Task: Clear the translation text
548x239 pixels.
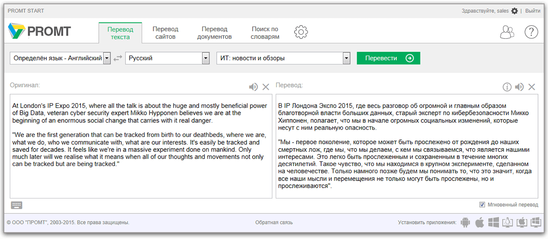Action: 532,87
